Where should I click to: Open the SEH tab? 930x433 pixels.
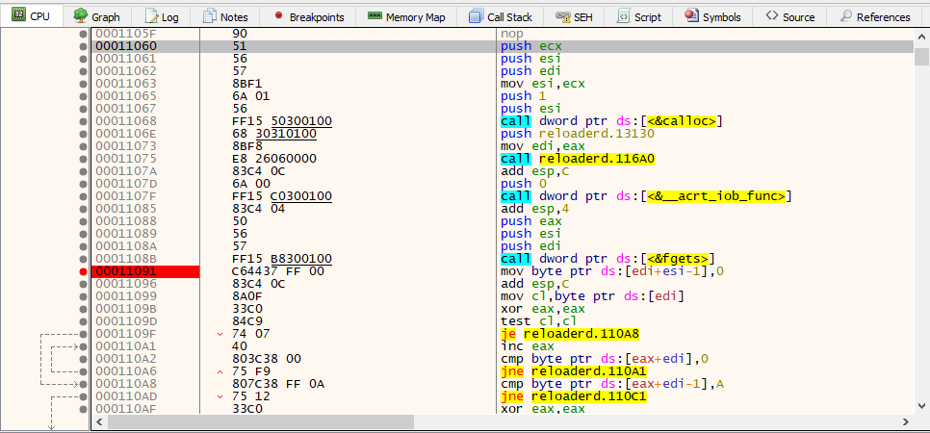(574, 16)
